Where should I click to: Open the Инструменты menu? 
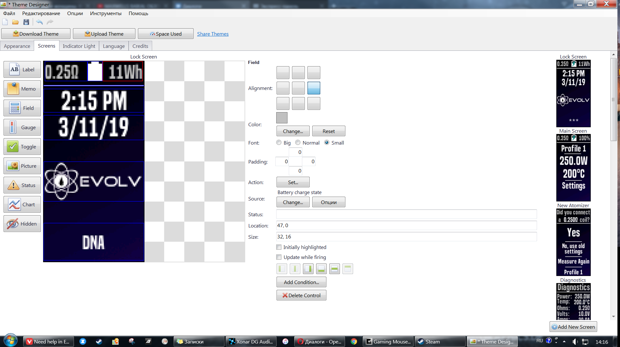click(105, 13)
